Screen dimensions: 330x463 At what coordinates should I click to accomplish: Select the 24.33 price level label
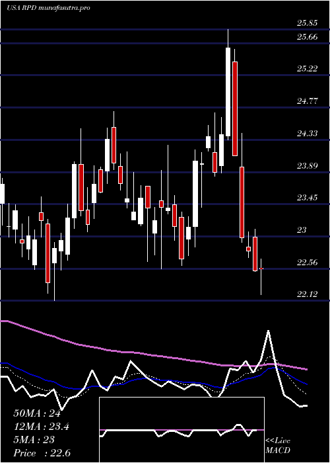308,134
